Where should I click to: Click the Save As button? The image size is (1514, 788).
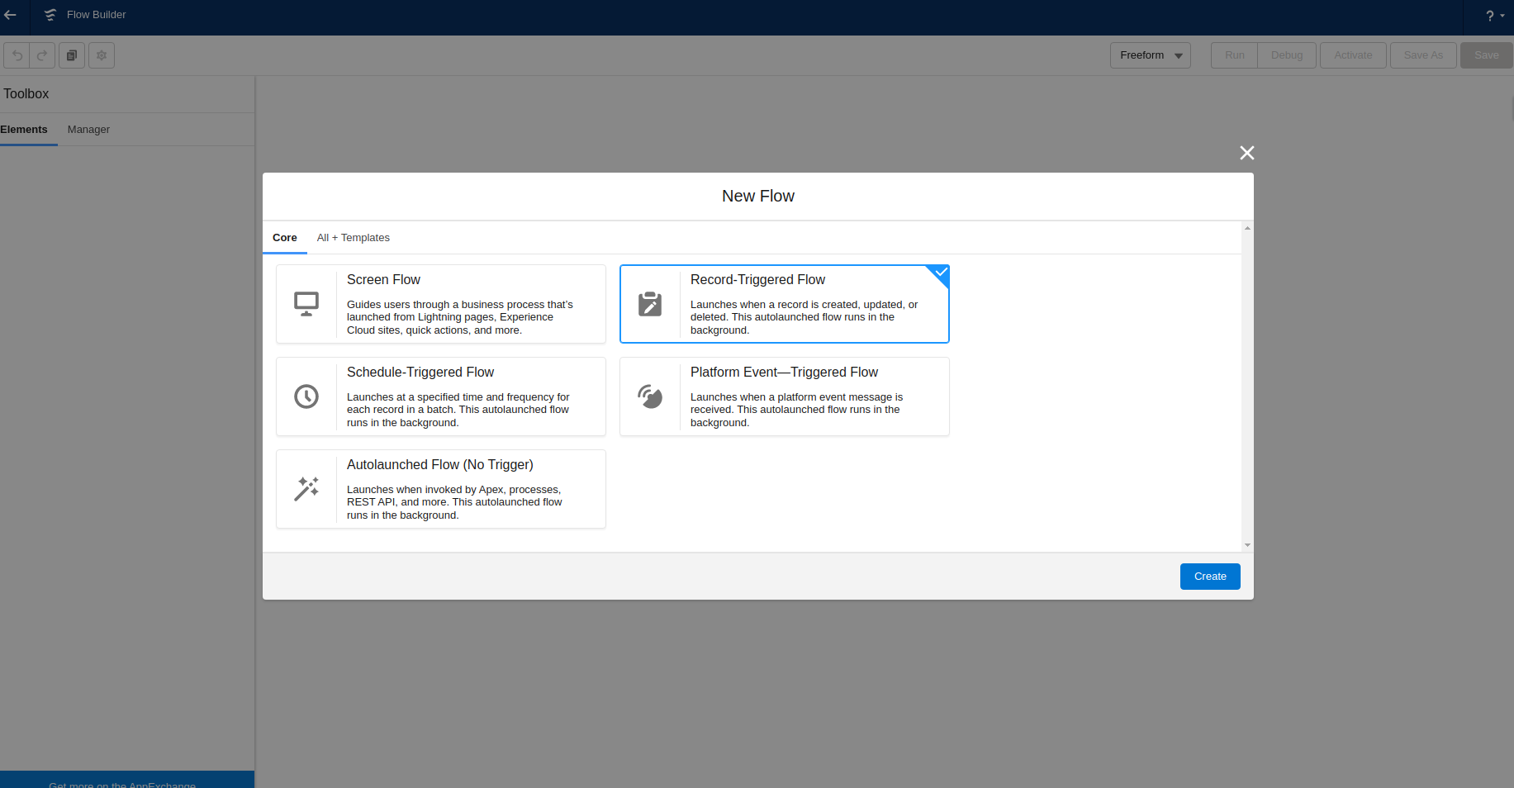1423,55
